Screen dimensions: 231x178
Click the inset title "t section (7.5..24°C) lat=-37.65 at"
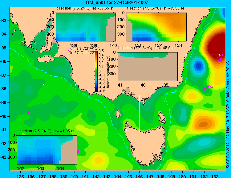click(x=85, y=8)
